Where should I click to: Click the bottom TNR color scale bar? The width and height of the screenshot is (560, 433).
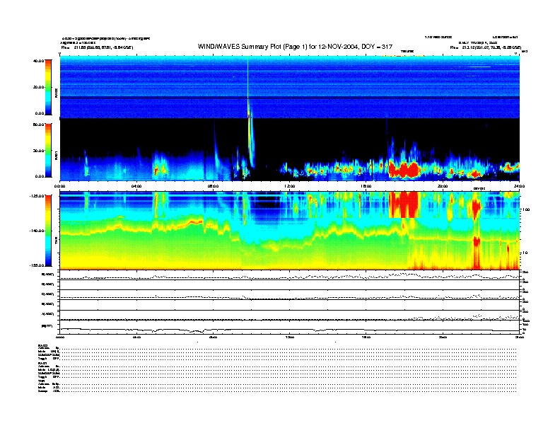48,229
